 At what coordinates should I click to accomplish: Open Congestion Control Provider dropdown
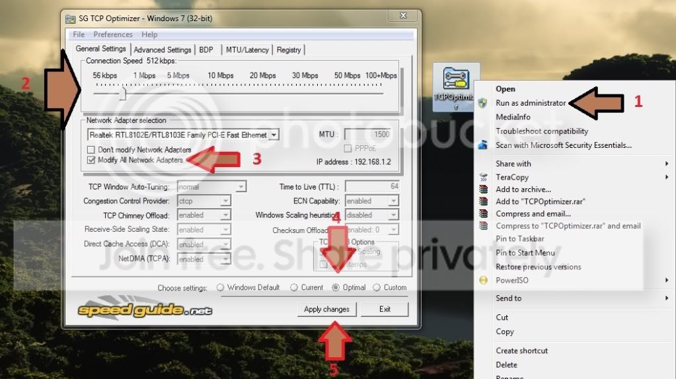pos(225,201)
